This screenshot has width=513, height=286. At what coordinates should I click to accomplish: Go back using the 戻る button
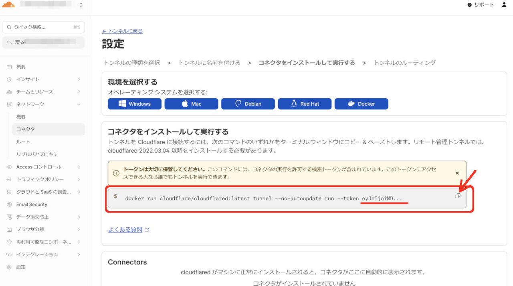43,42
